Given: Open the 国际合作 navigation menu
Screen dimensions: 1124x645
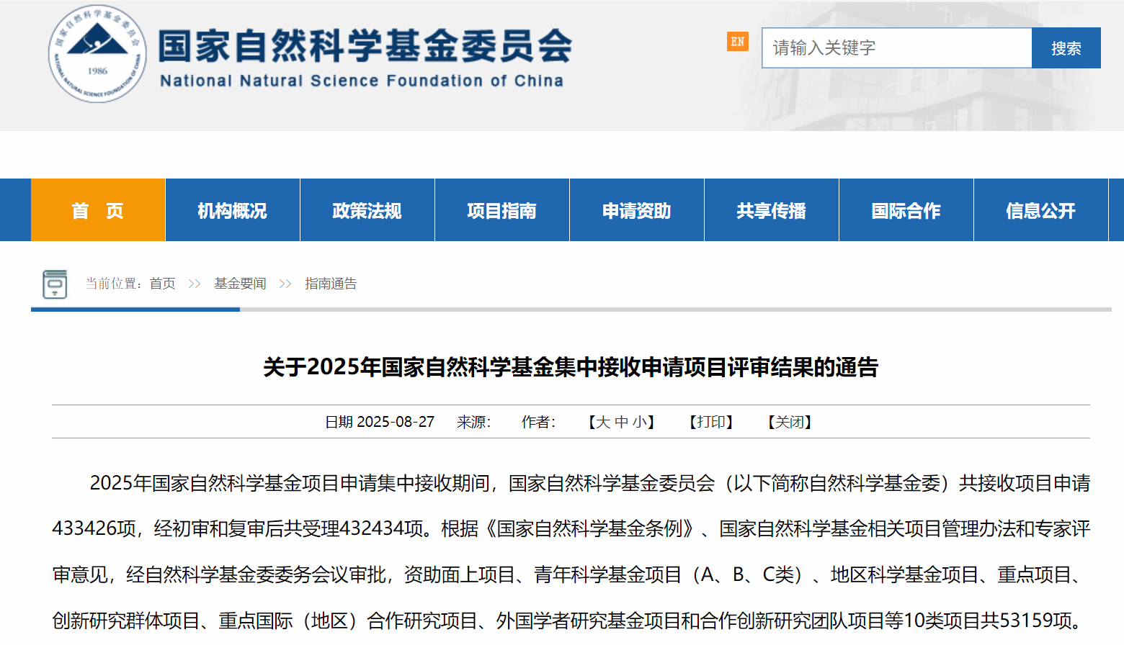Looking at the screenshot, I should pos(906,210).
